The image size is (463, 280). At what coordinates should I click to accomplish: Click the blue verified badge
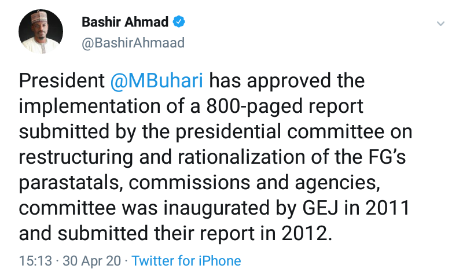coord(181,22)
